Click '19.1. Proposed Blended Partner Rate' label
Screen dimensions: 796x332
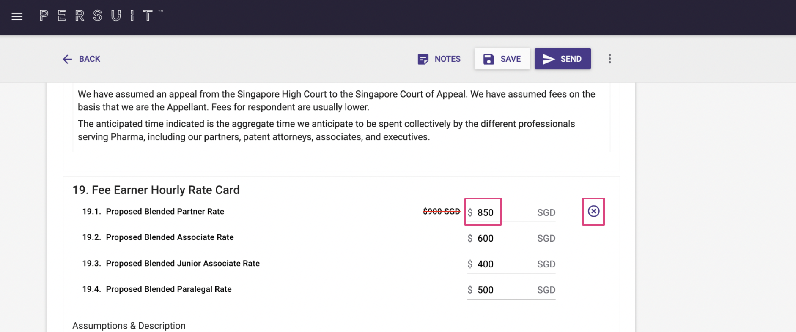click(x=153, y=212)
